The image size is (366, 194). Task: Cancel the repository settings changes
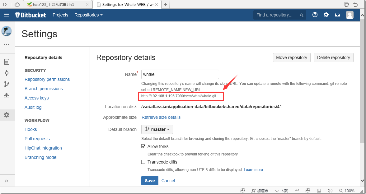tap(168, 181)
